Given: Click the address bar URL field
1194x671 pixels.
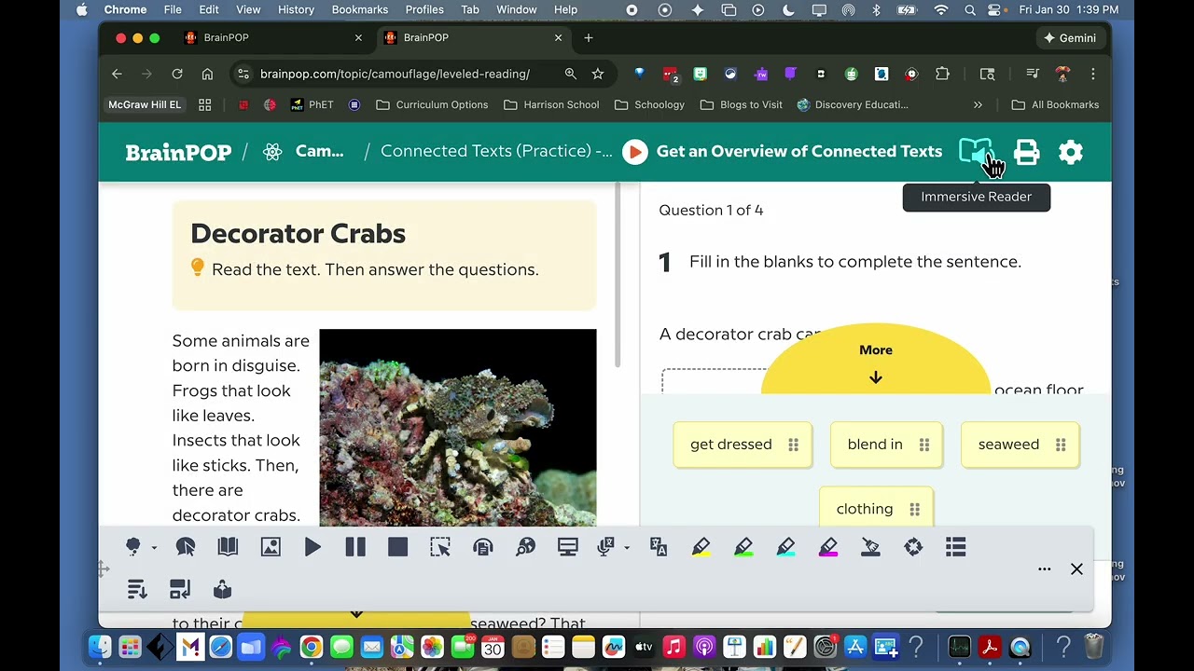Looking at the screenshot, I should pyautogui.click(x=395, y=74).
